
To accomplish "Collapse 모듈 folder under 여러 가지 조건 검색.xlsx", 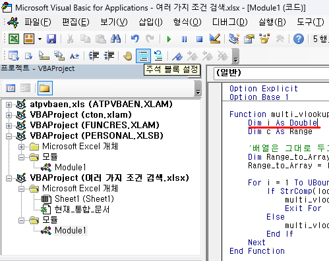I will [x=21, y=220].
